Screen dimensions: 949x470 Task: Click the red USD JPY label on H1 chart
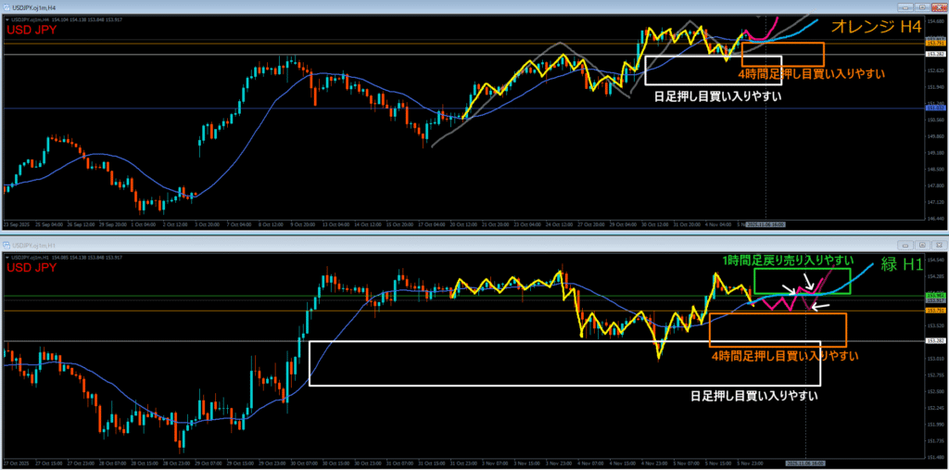(x=32, y=267)
